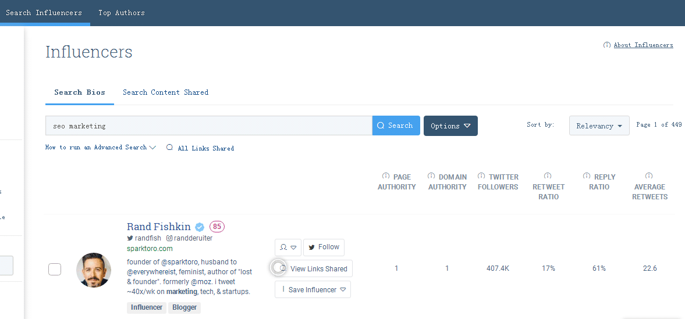Click the 407.4K Twitter followers value
Viewport: 685px width, 319px height.
(x=498, y=268)
